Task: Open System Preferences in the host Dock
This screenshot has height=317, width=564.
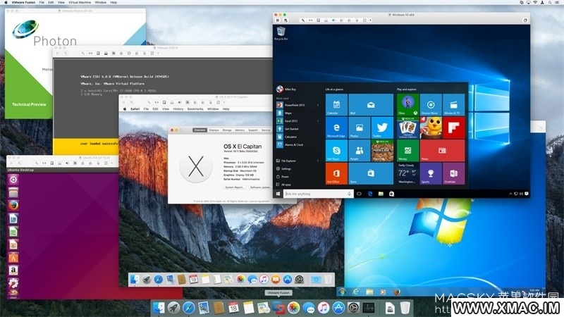Action: point(354,308)
